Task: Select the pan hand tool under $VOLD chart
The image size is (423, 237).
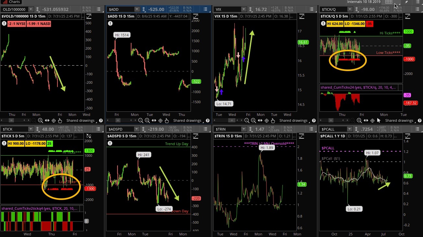Action: 60,120
